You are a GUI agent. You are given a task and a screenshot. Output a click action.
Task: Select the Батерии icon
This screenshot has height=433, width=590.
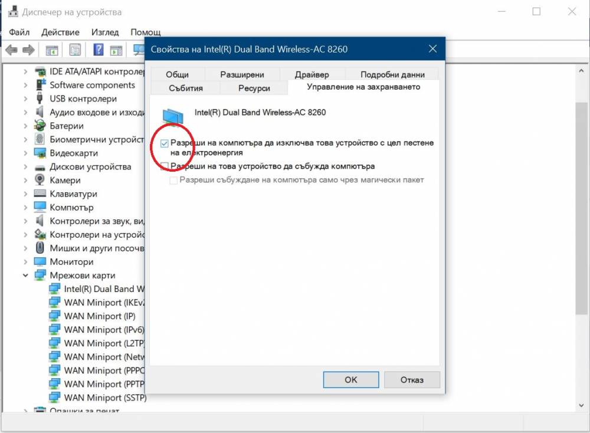point(40,126)
